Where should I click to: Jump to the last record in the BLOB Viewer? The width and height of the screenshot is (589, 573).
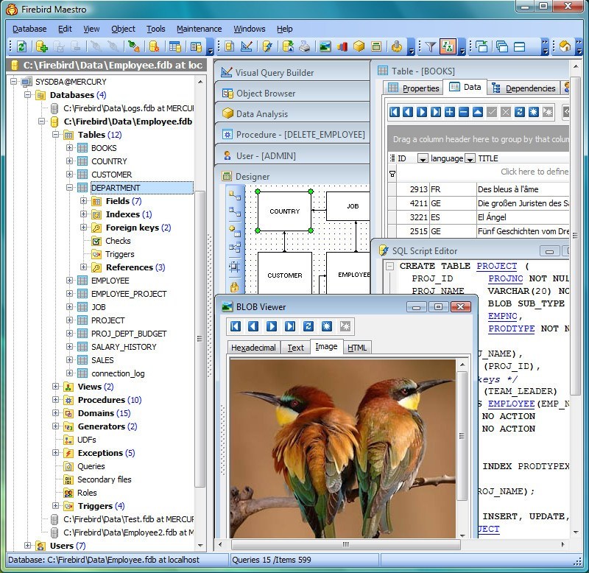[x=290, y=326]
